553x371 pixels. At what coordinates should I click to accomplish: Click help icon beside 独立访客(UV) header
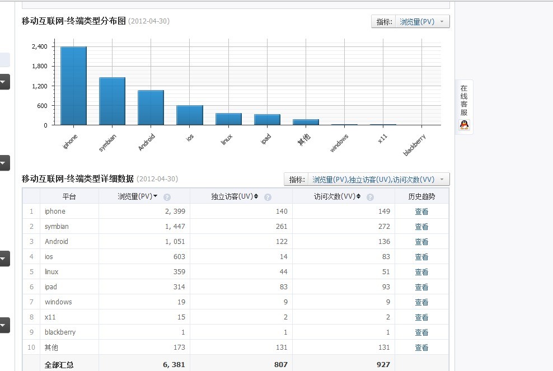click(x=268, y=197)
